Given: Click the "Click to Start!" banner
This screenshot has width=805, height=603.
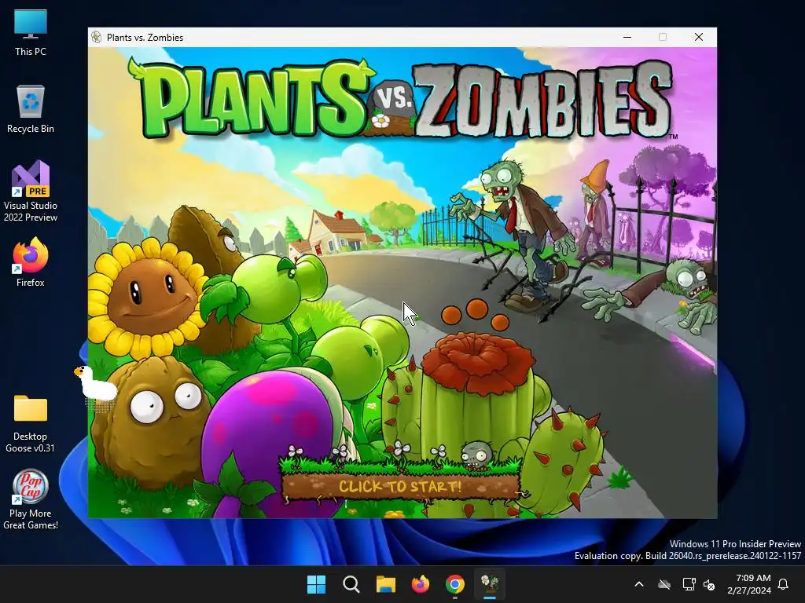Looking at the screenshot, I should coord(400,485).
